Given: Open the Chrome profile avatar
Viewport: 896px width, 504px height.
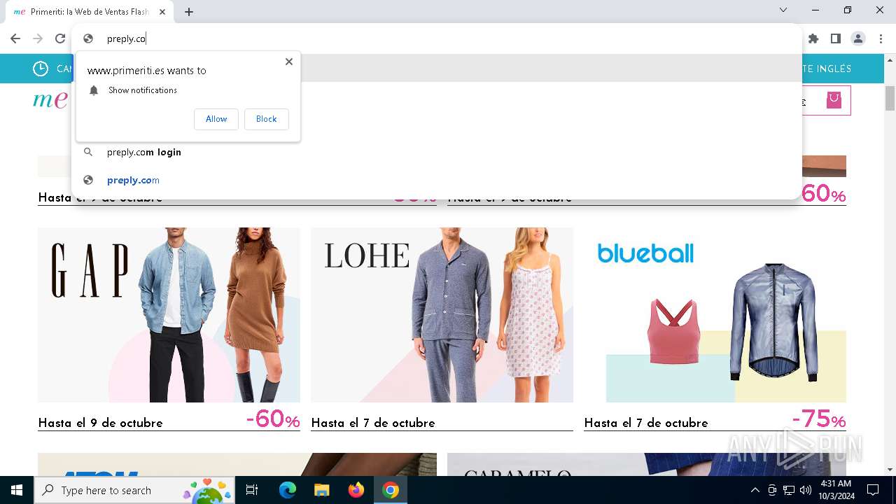Looking at the screenshot, I should (x=858, y=38).
